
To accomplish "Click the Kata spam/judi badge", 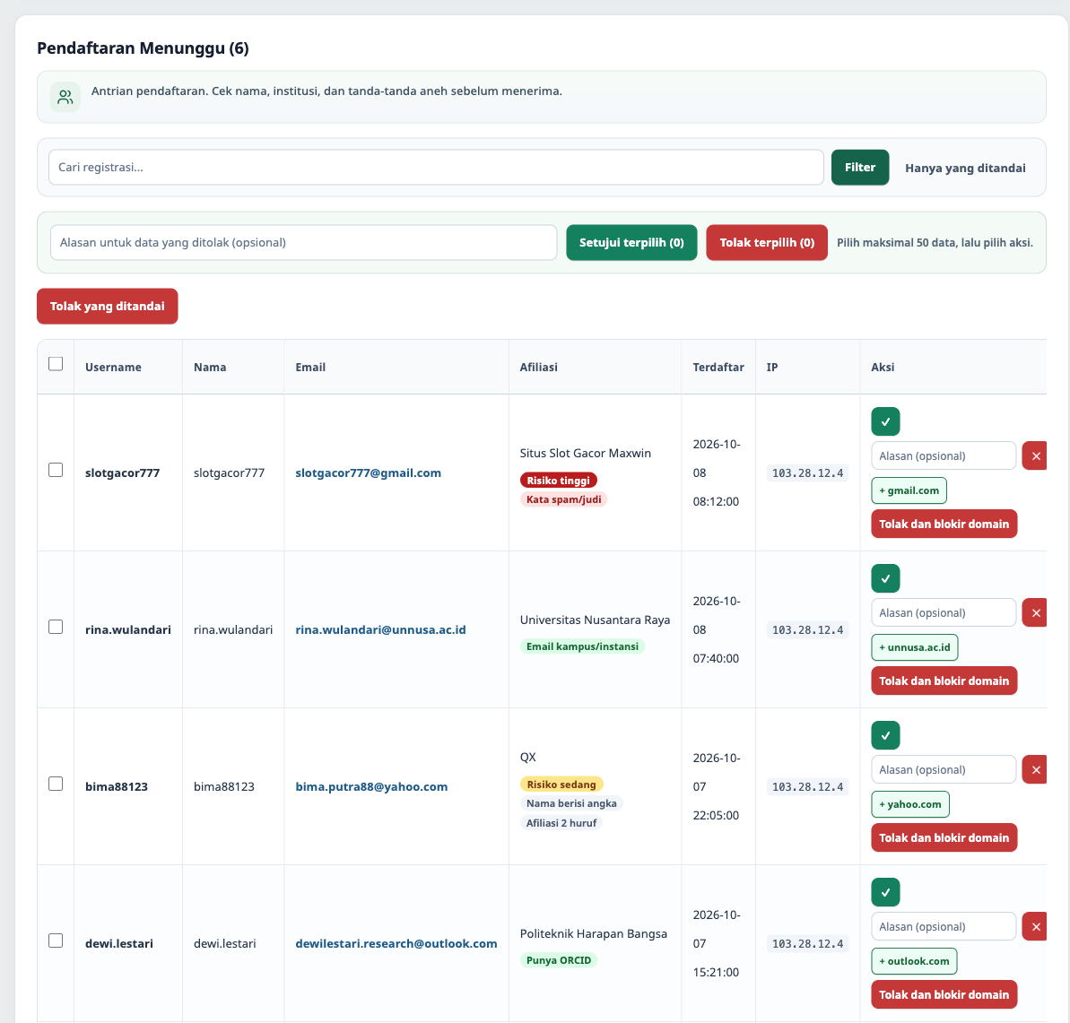I will 563,499.
